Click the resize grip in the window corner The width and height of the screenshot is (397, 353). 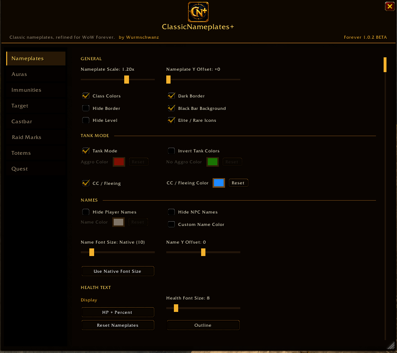[x=391, y=345]
